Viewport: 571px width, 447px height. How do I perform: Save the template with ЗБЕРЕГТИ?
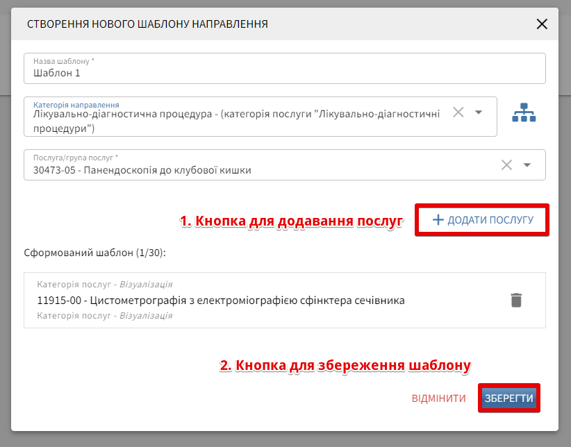(x=508, y=398)
